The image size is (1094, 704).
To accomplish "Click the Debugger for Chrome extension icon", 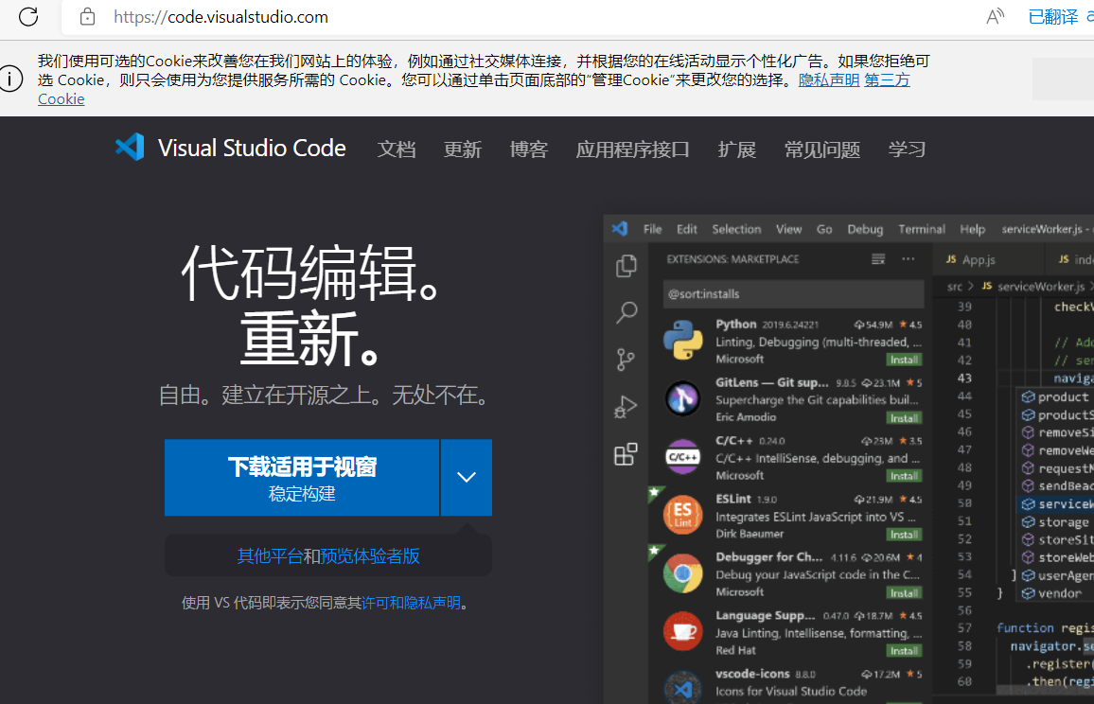I will point(682,573).
